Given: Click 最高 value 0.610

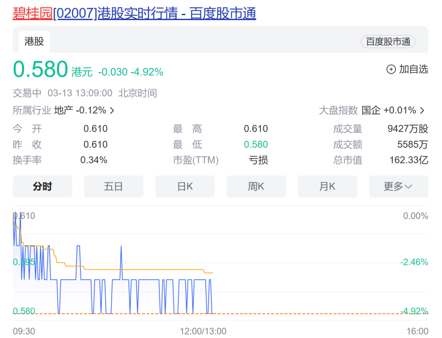Looking at the screenshot, I should [x=256, y=129].
